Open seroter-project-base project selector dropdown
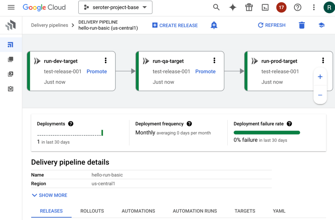Image resolution: width=335 pixels, height=220 pixels. (115, 7)
